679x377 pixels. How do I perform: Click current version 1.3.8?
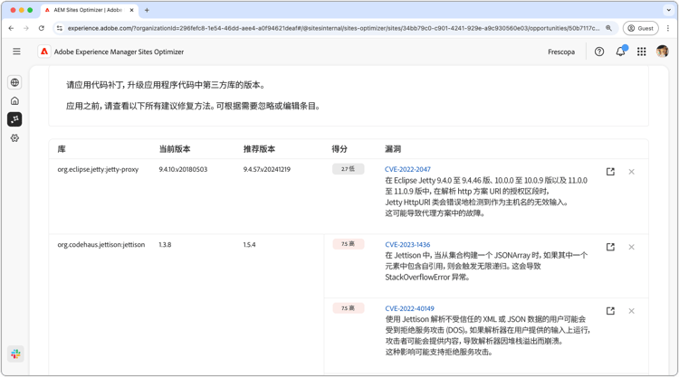tap(165, 244)
